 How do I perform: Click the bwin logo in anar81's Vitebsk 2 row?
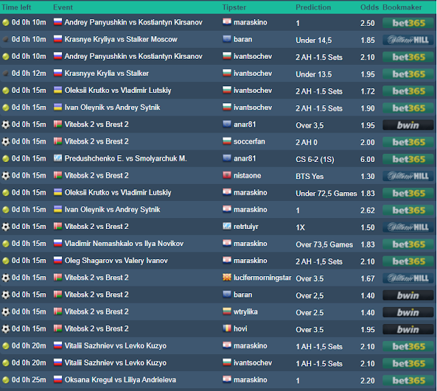[408, 125]
